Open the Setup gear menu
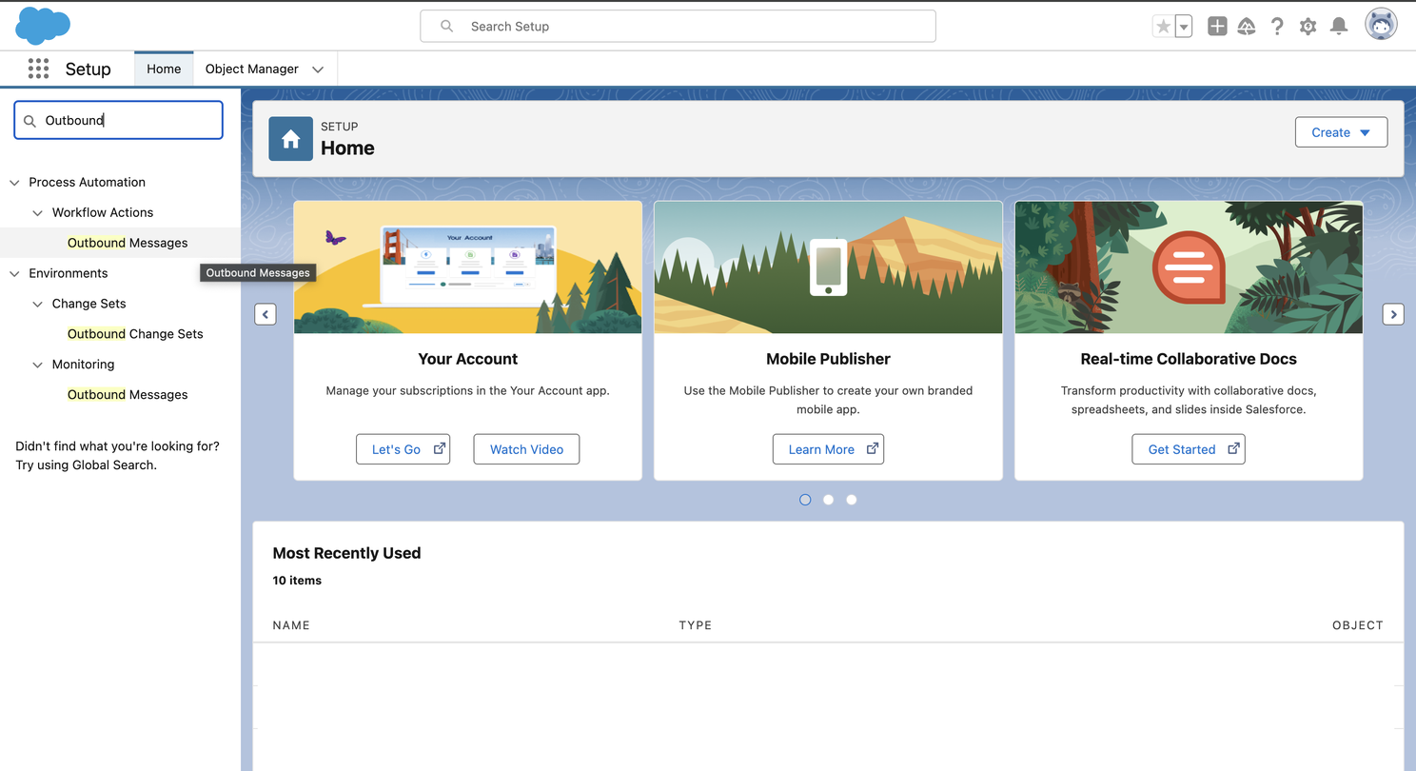This screenshot has height=771, width=1416. tap(1308, 27)
